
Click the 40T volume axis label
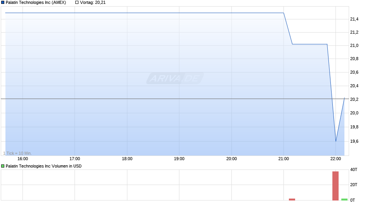point(354,170)
